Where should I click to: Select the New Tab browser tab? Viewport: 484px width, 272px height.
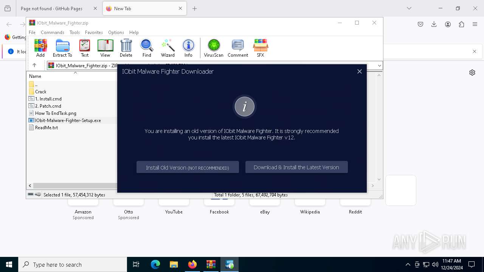click(144, 8)
